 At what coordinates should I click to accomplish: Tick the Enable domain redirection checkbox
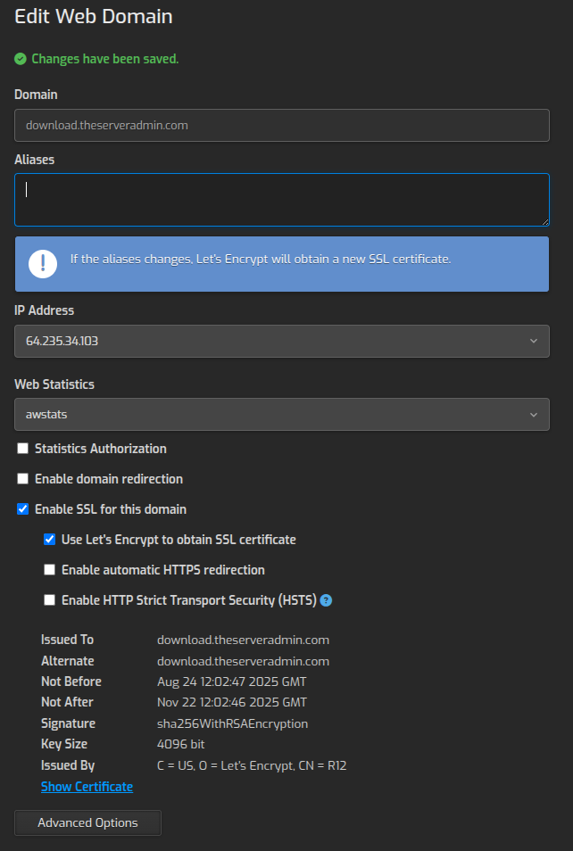[23, 479]
